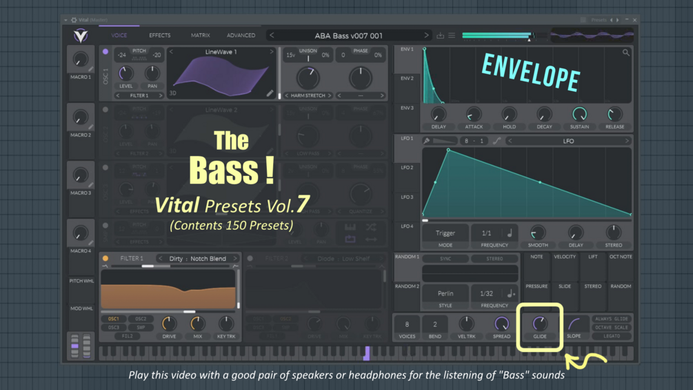The height and width of the screenshot is (390, 693).
Task: Open the preset browser hamburger menu
Action: [x=452, y=35]
